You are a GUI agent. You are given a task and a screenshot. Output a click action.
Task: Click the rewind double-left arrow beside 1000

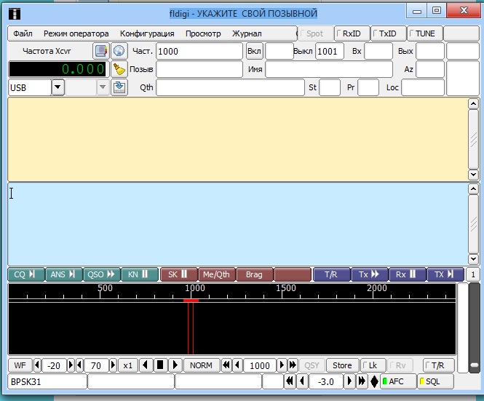click(226, 365)
